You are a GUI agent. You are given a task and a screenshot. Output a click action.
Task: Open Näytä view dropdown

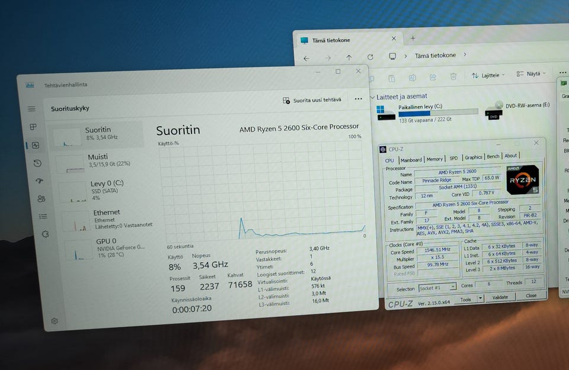pos(531,73)
